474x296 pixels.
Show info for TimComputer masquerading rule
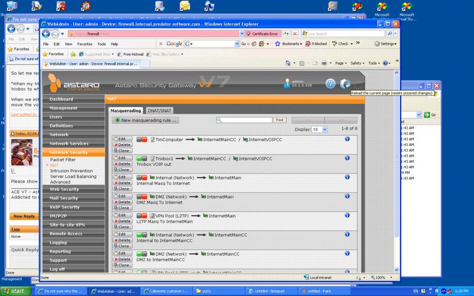347,139
